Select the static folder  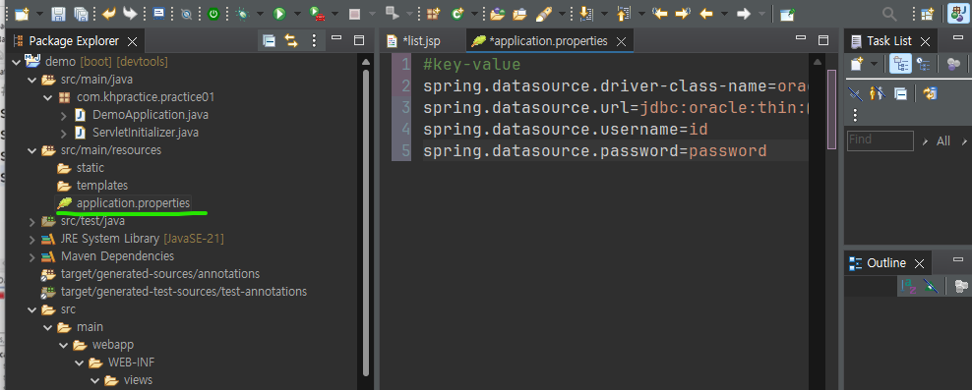[x=91, y=168]
